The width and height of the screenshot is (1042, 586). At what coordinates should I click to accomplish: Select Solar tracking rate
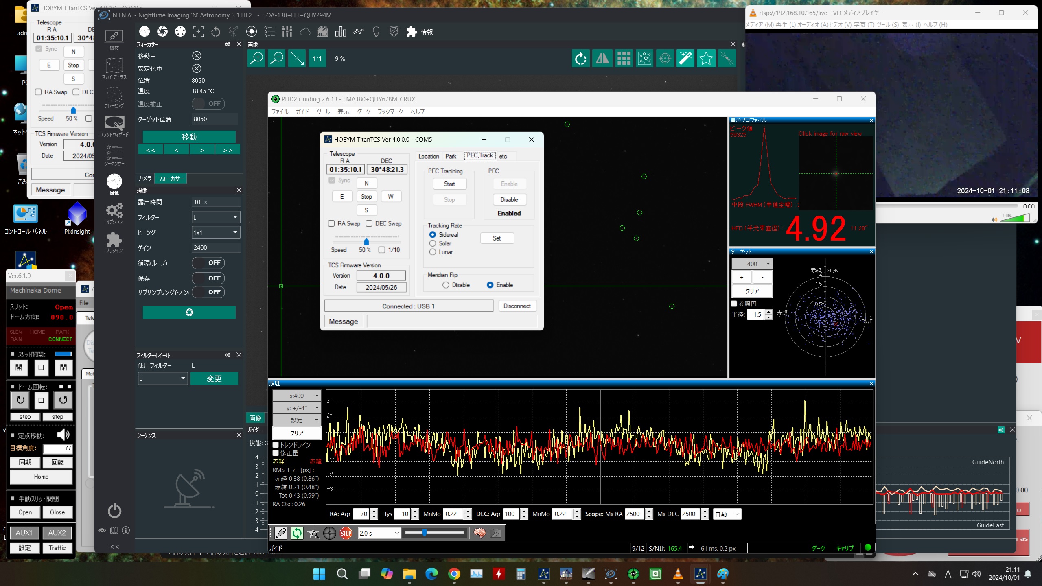(433, 243)
